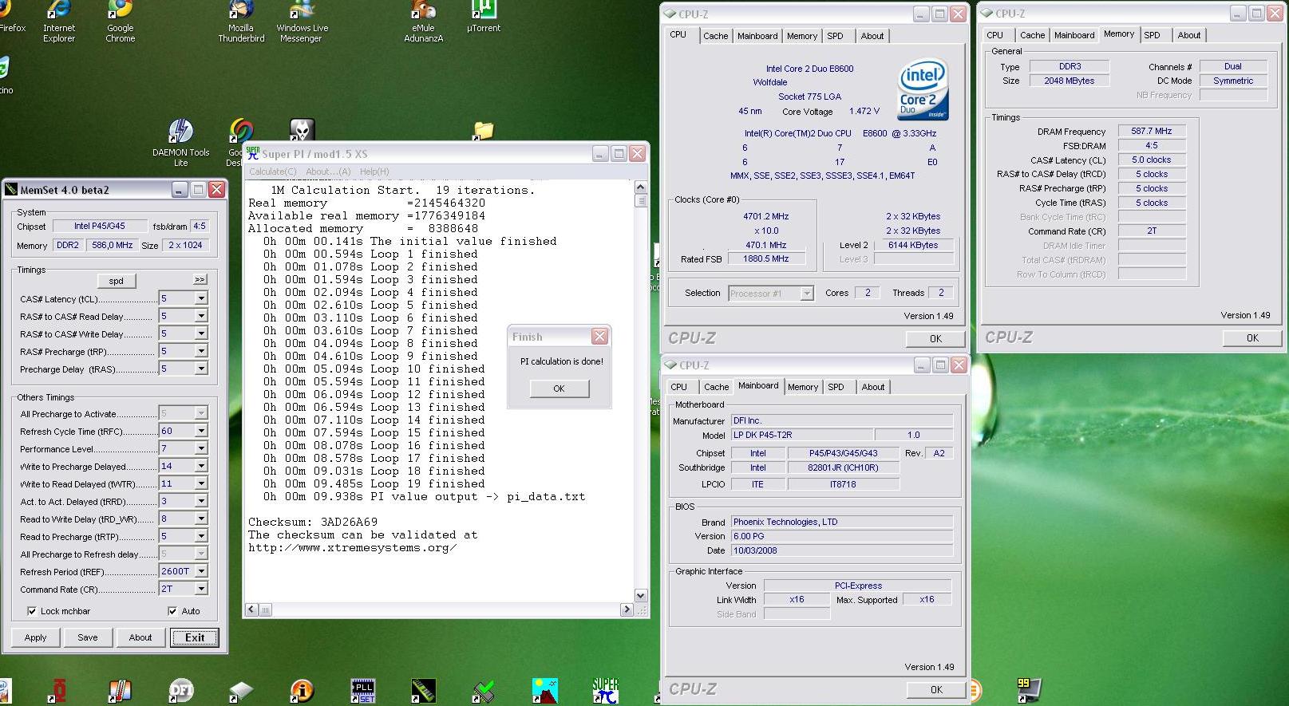
Task: Click the Checksum: 3AD26A69 line
Action: click(313, 522)
